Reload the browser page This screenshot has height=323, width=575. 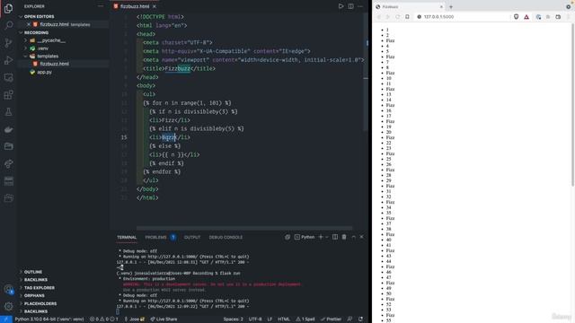(397, 17)
